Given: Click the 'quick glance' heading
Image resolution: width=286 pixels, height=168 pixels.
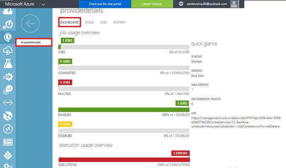Looking at the screenshot, I should coord(204,44).
